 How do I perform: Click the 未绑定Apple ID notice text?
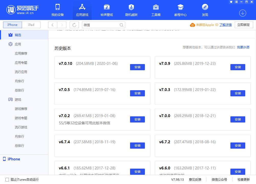point(207,25)
